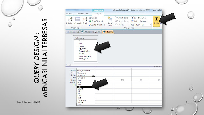Screen dimensions: 204x115
Task: Click the Mahasiswa field list title bar
Action: tap(85, 38)
